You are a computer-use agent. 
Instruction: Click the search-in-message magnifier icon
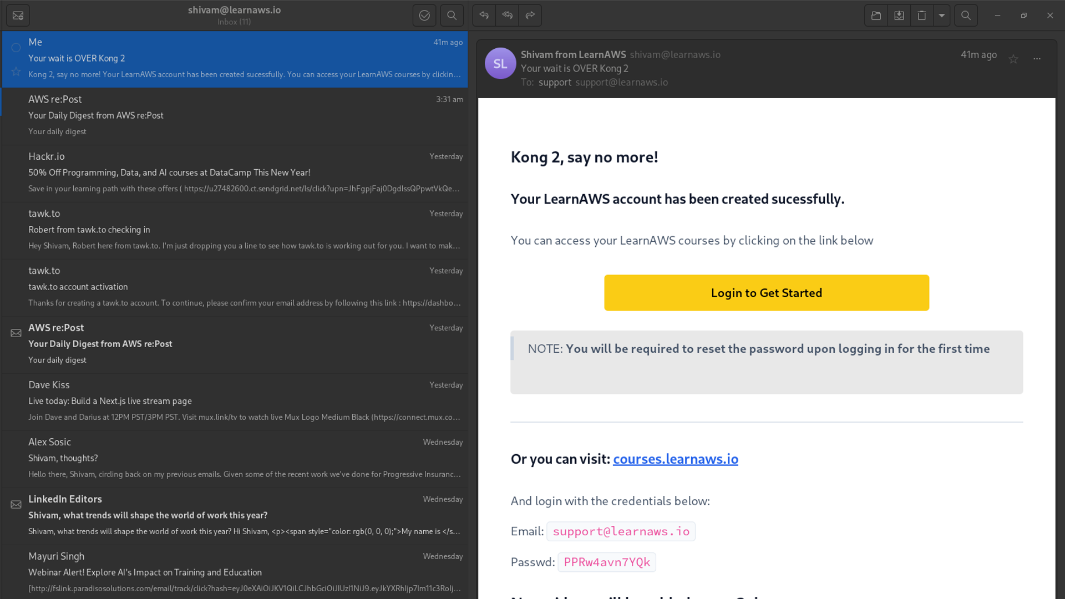tap(966, 16)
